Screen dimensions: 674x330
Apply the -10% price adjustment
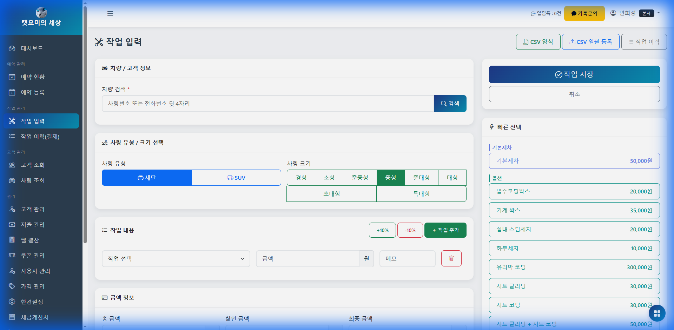coord(410,230)
